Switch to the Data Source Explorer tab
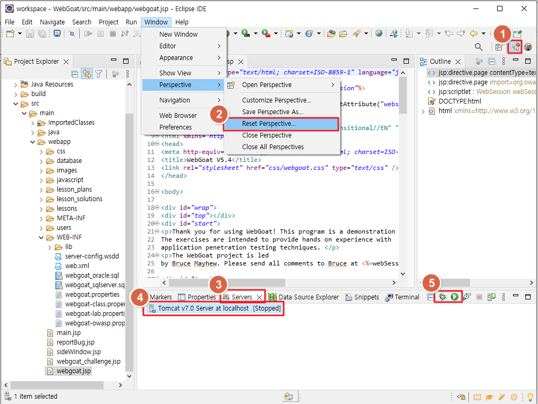This screenshot has height=404, width=538. pyautogui.click(x=304, y=297)
